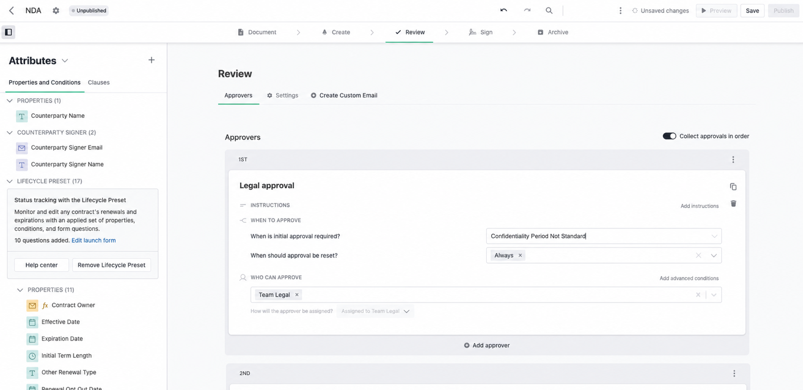Collapse the PROPERTIES (1) section
Screen dimensions: 803x390
(10, 101)
